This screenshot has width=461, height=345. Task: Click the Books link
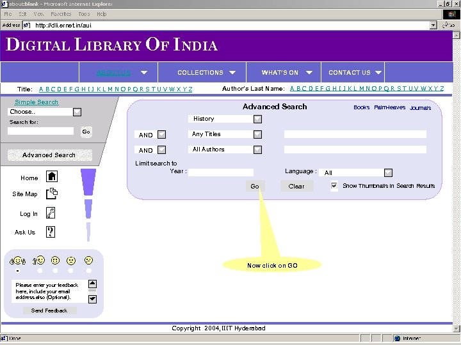361,107
